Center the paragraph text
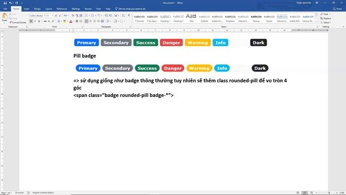 pyautogui.click(x=90, y=21)
